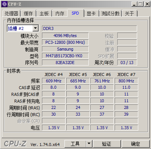Select the 685 MHz frequency cell
This screenshot has width=151, height=149.
[78, 81]
